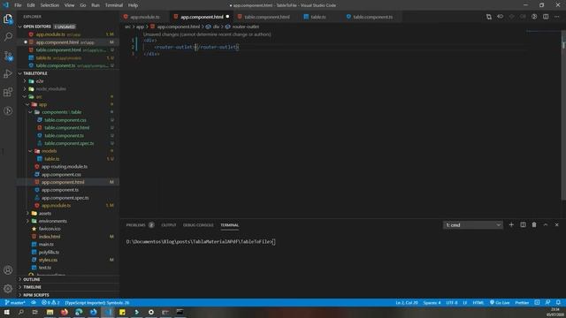Switch to the app.module.ts editor tab
This screenshot has height=318, width=566.
145,17
